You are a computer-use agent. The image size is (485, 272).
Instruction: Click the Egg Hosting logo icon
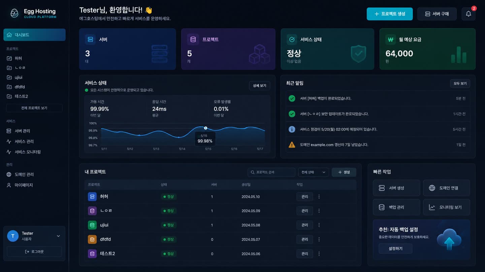[x=14, y=13]
